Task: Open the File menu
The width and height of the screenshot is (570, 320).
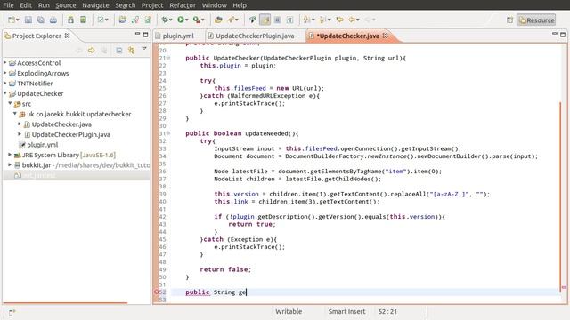Action: point(8,5)
